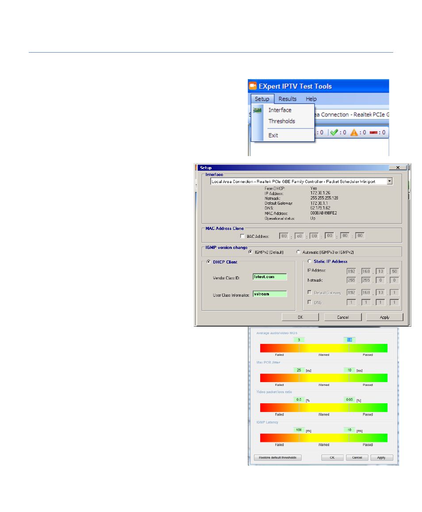Click Apply in the thresholds window

click(x=381, y=458)
